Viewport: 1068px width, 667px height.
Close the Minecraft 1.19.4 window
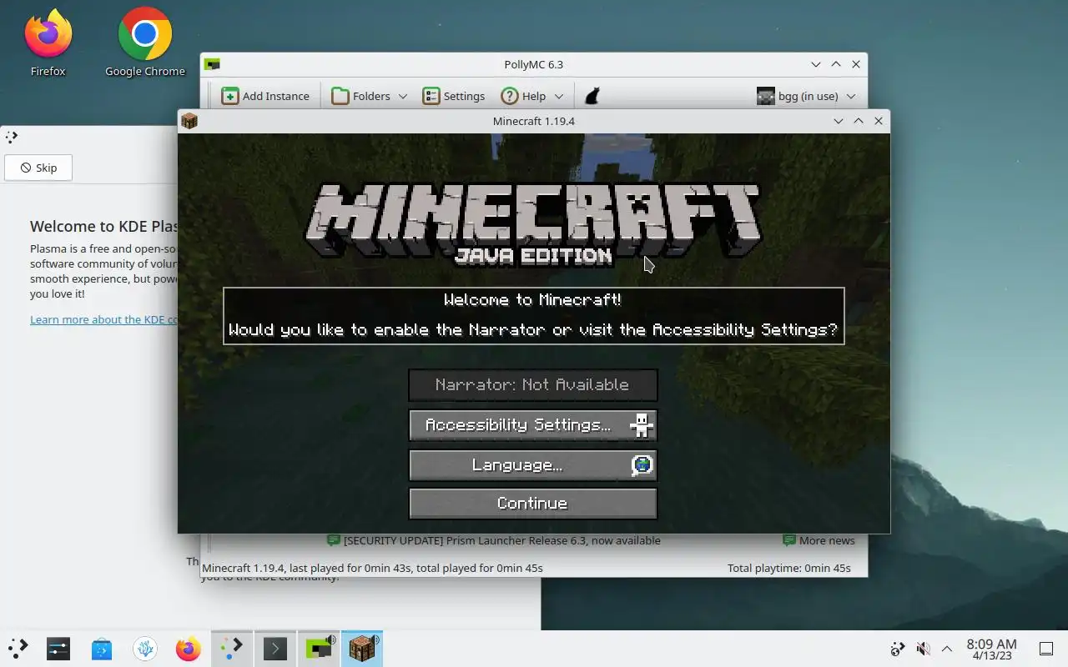click(879, 121)
